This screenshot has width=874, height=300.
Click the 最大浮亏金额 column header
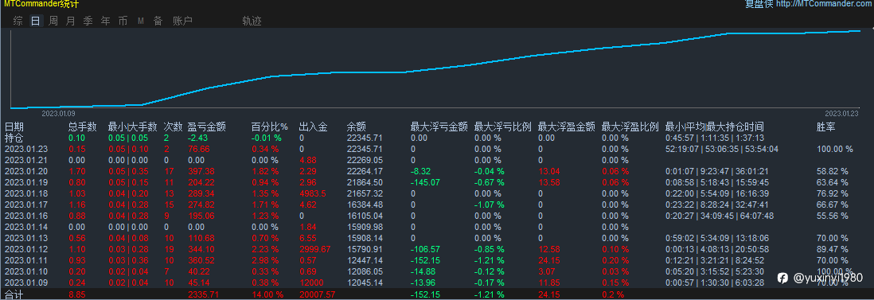(x=439, y=127)
